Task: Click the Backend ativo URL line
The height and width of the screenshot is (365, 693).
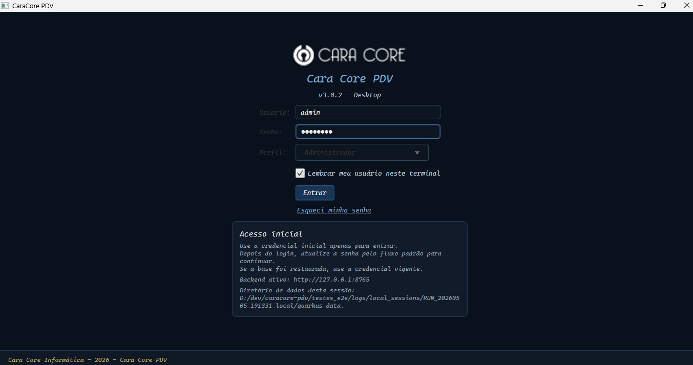Action: point(304,280)
